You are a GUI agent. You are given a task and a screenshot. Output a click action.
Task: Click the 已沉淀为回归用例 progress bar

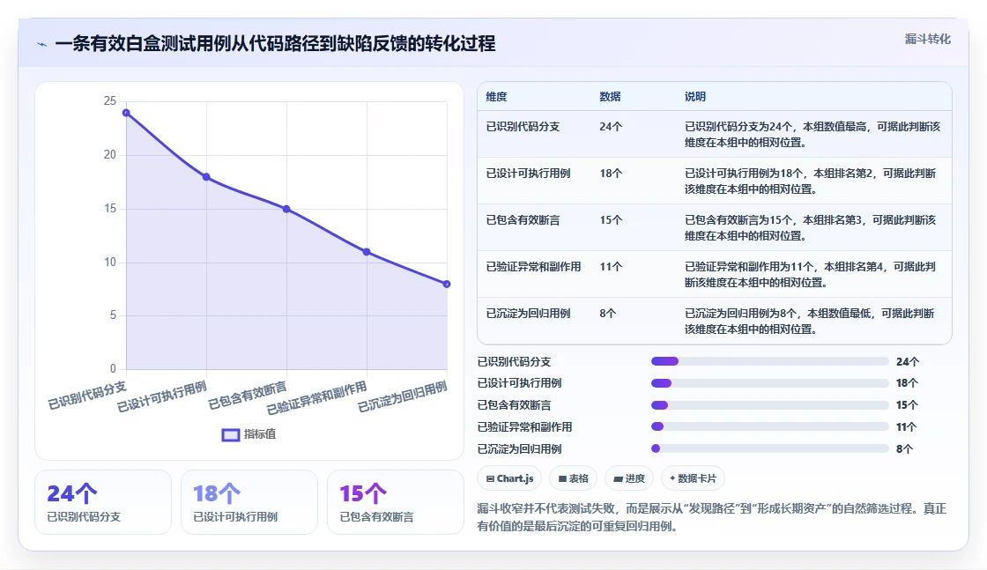tap(770, 448)
